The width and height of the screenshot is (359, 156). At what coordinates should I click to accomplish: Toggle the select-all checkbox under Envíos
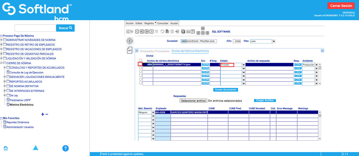(x=141, y=60)
